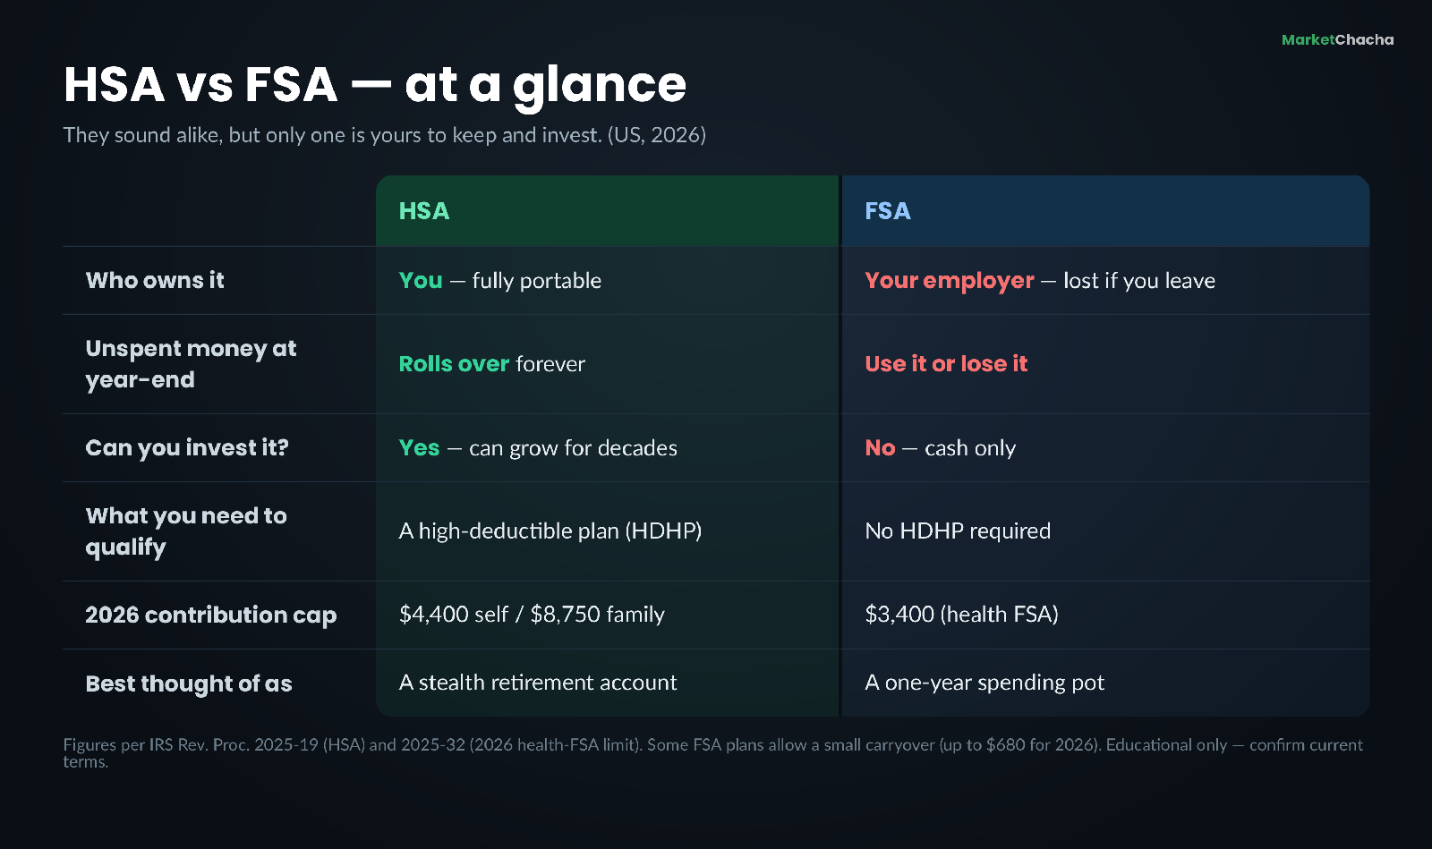This screenshot has height=849, width=1432.
Task: Click the IRS Rev. Proc. footnote text
Action: click(x=713, y=752)
